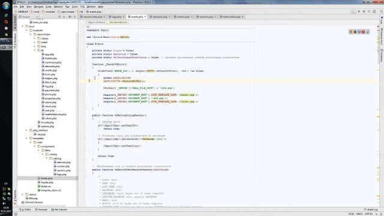Open the Refactor menu
The width and height of the screenshot is (384, 216).
pyautogui.click(x=58, y=7)
